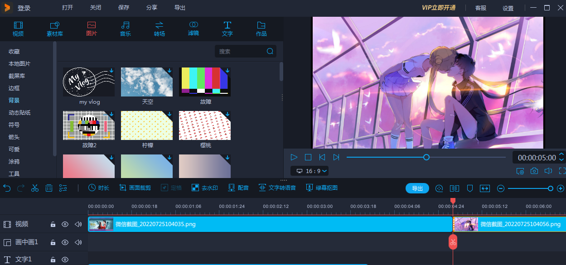Enter fullscreen preview mode

pyautogui.click(x=562, y=171)
